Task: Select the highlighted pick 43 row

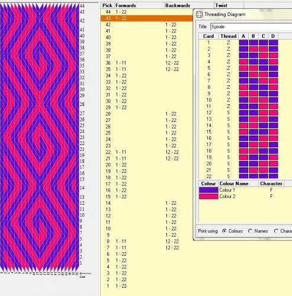Action: click(x=146, y=18)
